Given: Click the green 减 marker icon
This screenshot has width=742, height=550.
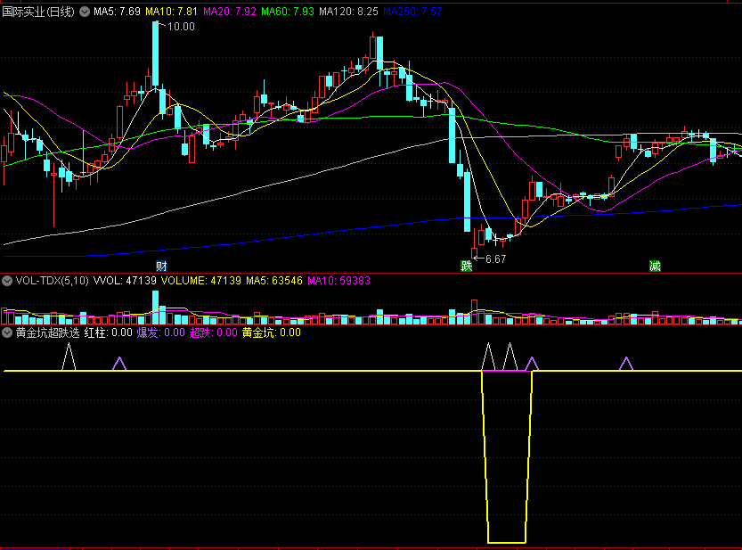Looking at the screenshot, I should tap(655, 267).
